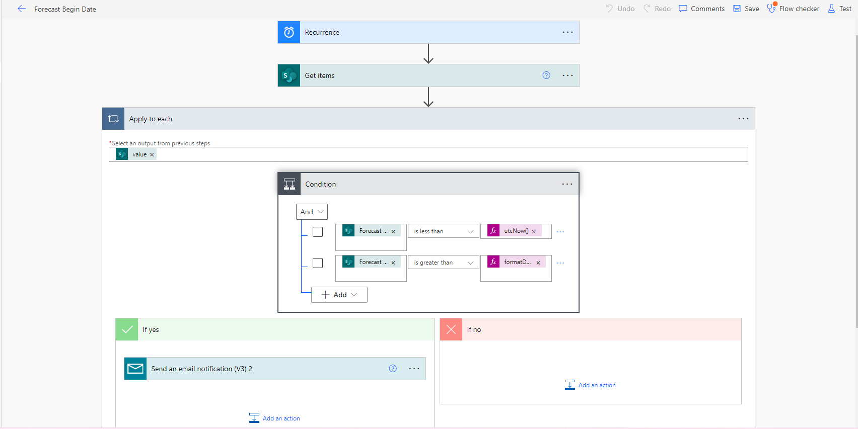858x429 pixels.
Task: Save the flow
Action: [x=746, y=9]
